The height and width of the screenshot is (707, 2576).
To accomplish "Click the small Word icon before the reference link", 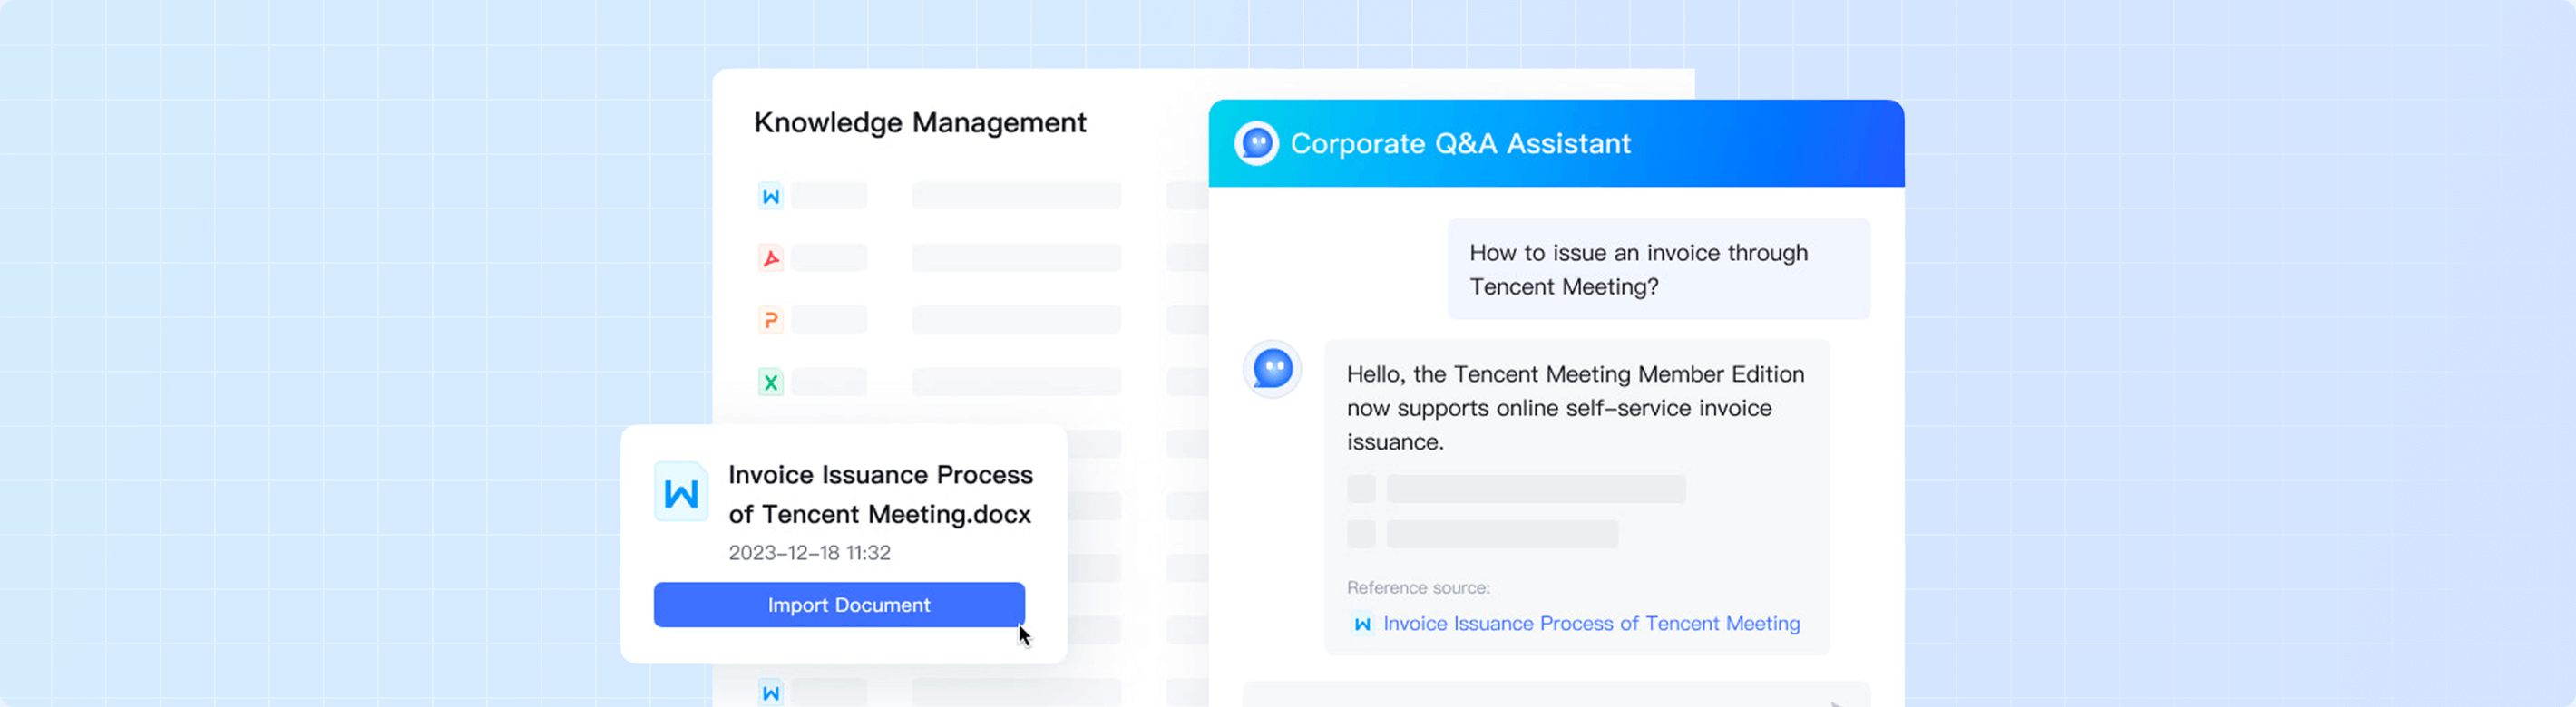I will click(1361, 624).
